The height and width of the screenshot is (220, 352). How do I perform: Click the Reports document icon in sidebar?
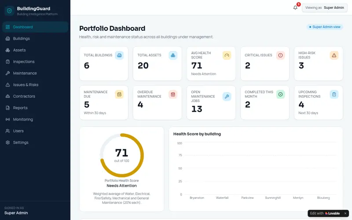(x=7, y=108)
